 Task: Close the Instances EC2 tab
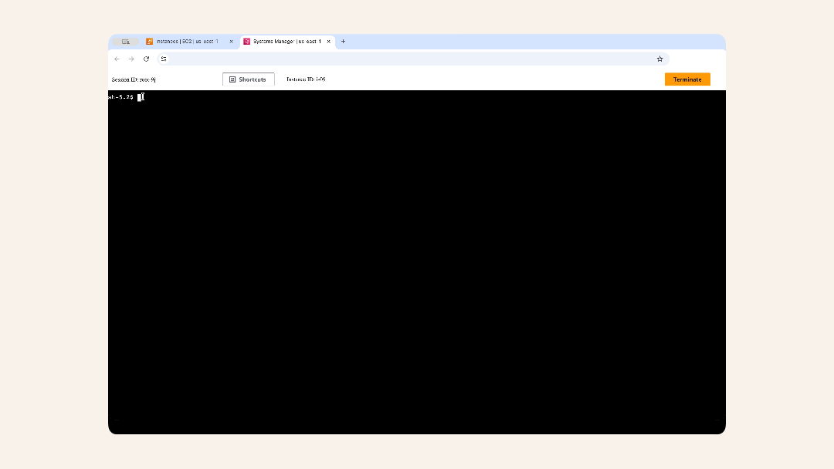pyautogui.click(x=231, y=41)
